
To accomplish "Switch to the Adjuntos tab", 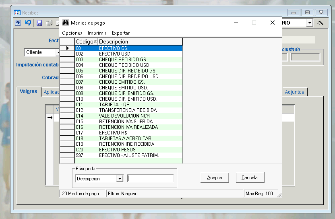I will pyautogui.click(x=294, y=92).
